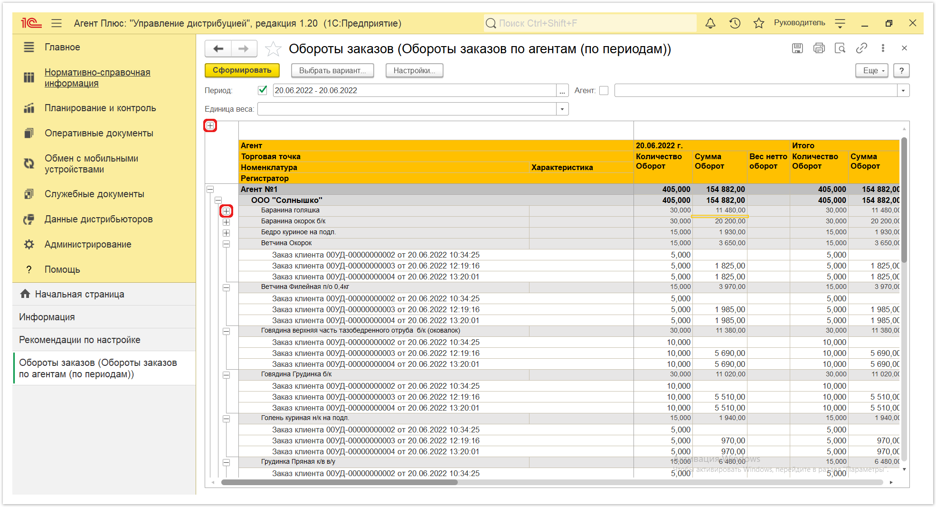Open Агент dropdown list
Image resolution: width=936 pixels, height=507 pixels.
903,90
